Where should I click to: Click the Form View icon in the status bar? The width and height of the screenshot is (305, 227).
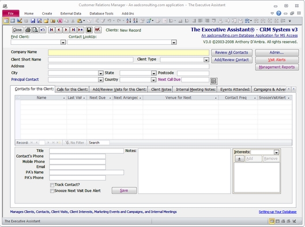[x=272, y=221]
